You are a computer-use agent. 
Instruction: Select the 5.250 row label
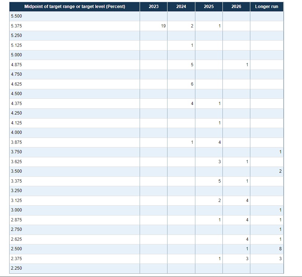[x=16, y=35]
